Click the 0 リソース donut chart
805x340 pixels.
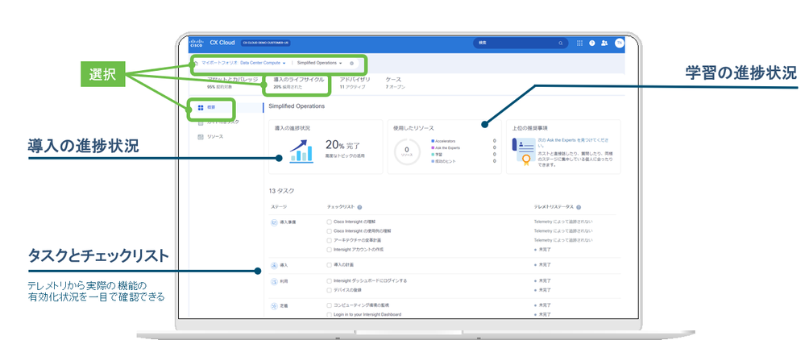[x=407, y=151]
